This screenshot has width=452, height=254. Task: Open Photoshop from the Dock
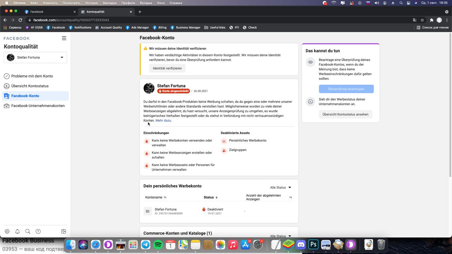pos(313,244)
